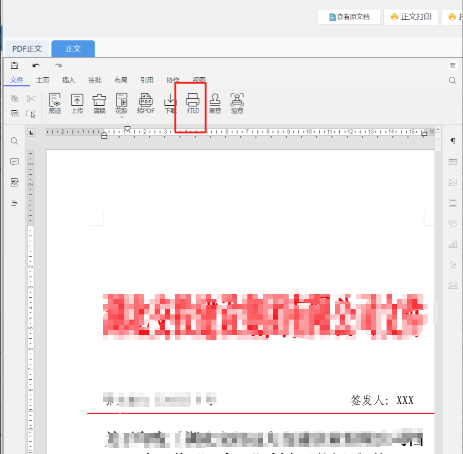Open the search magnifier in left sidebar
The image size is (463, 454).
(14, 141)
